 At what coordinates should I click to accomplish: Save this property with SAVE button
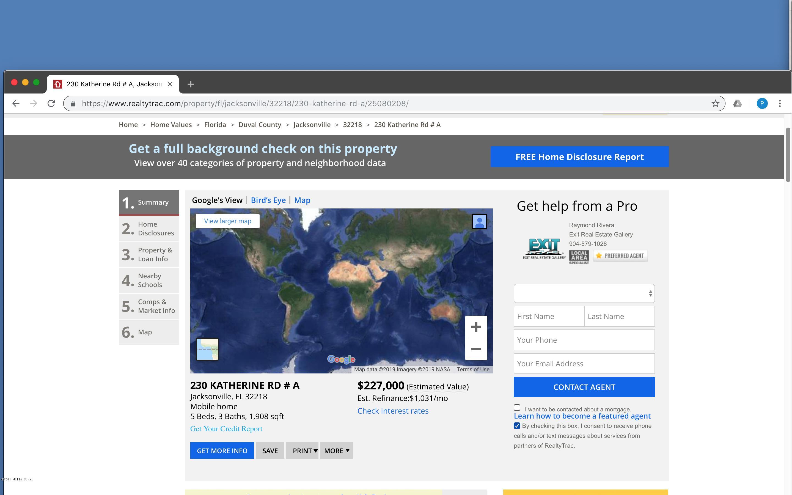tap(270, 450)
